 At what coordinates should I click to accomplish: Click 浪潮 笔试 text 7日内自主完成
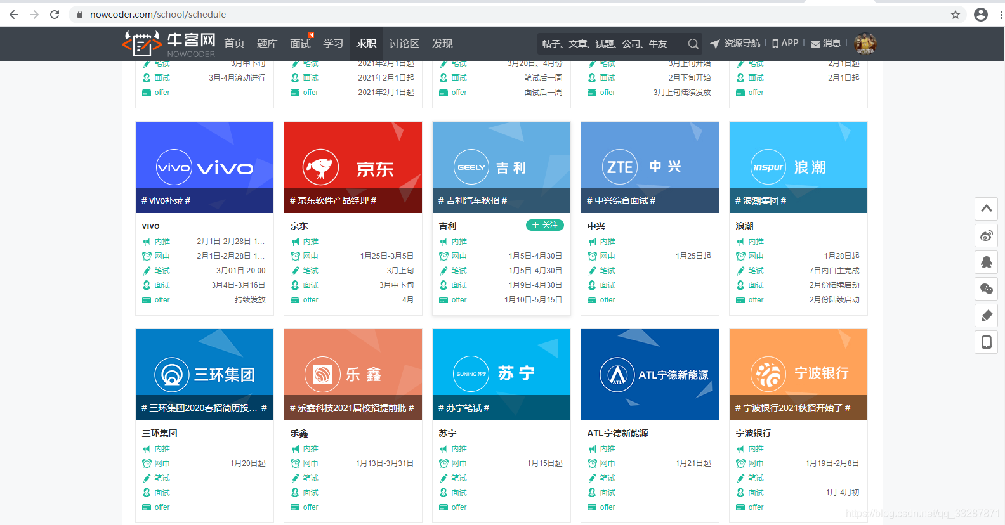coord(834,271)
